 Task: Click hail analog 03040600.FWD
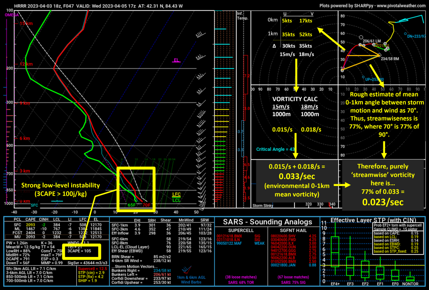283,240
